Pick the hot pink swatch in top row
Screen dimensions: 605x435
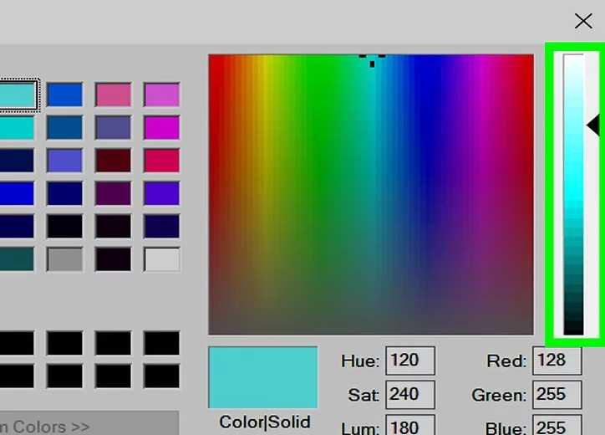113,95
